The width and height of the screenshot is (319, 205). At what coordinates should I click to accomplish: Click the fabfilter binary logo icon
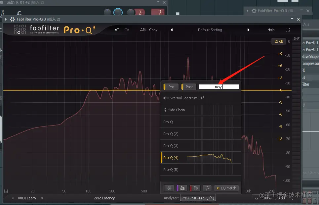click(20, 29)
